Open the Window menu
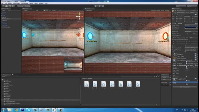Viewport: 199px width, 112px height. [41, 3]
